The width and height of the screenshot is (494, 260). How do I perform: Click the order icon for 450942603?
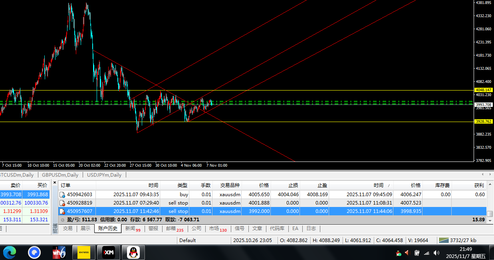(x=62, y=195)
